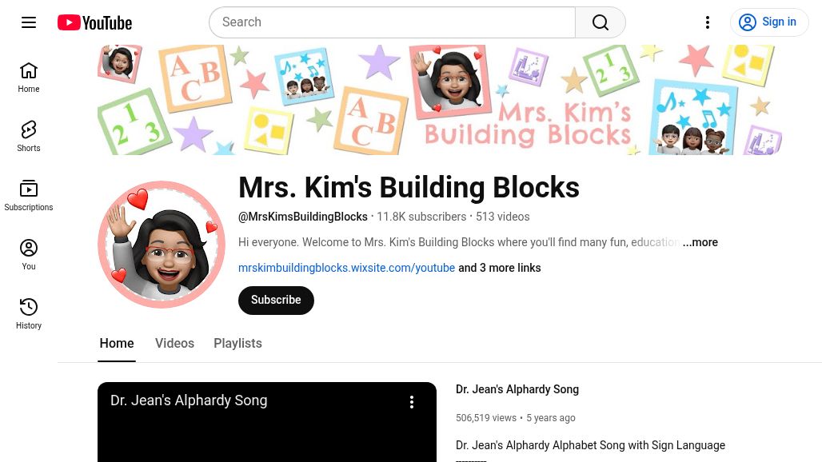Image resolution: width=822 pixels, height=462 pixels.
Task: Switch to the Videos tab
Action: click(x=174, y=343)
